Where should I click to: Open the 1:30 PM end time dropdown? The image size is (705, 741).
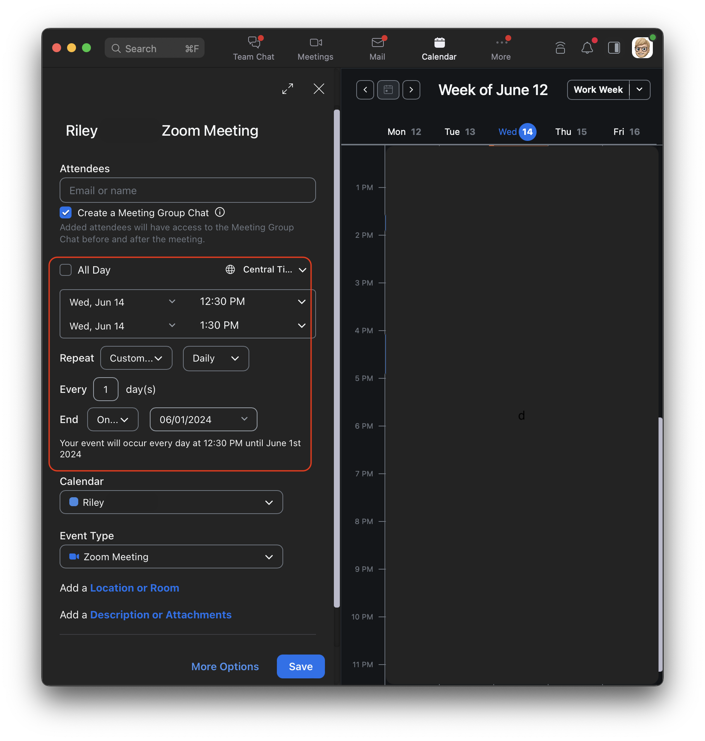[x=253, y=325]
